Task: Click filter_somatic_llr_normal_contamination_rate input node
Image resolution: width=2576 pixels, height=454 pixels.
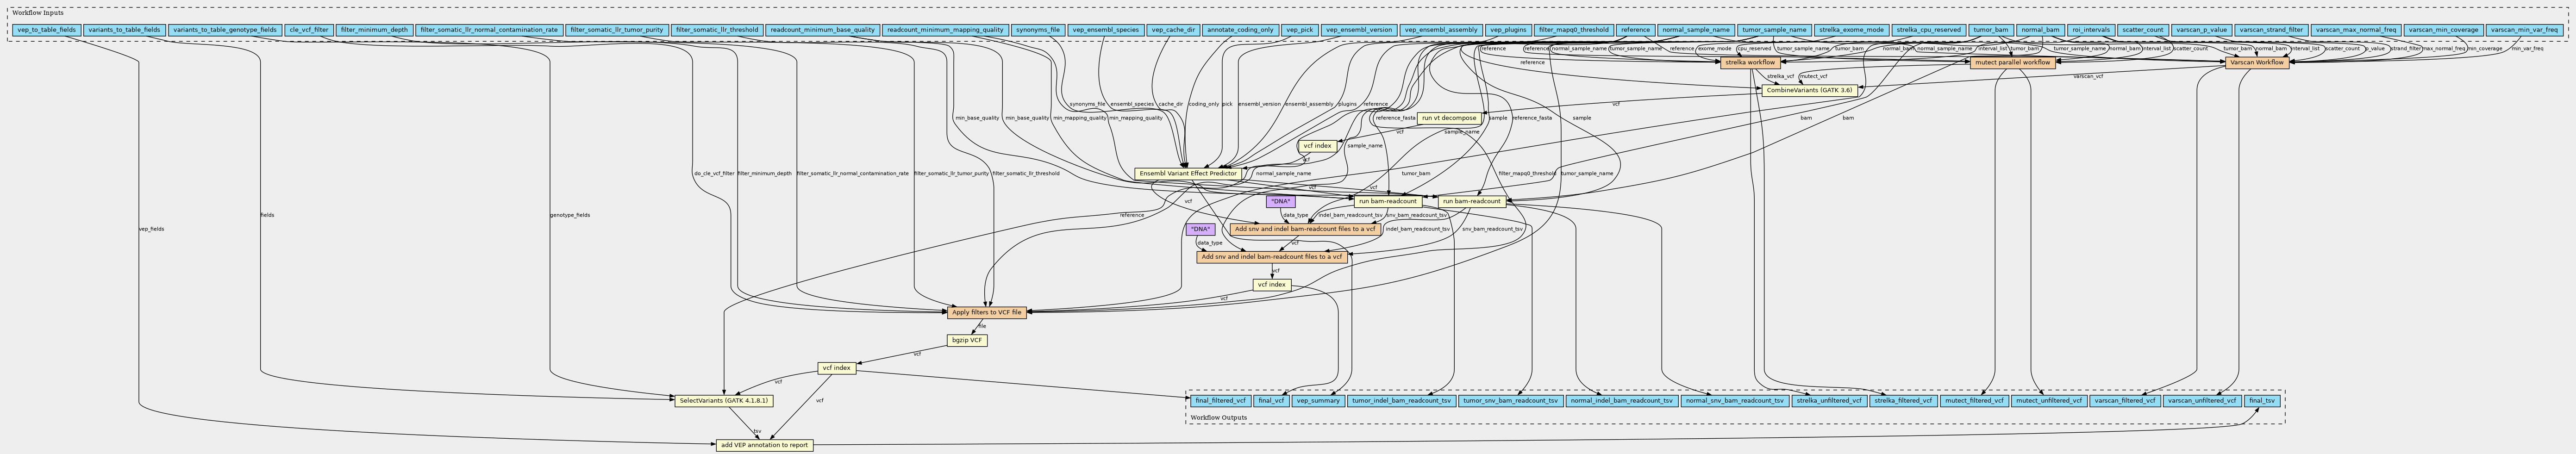Action: (x=489, y=30)
